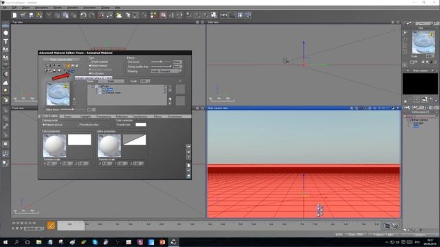Select EcoSystem material type
The height and width of the screenshot is (247, 440).
[97, 73]
